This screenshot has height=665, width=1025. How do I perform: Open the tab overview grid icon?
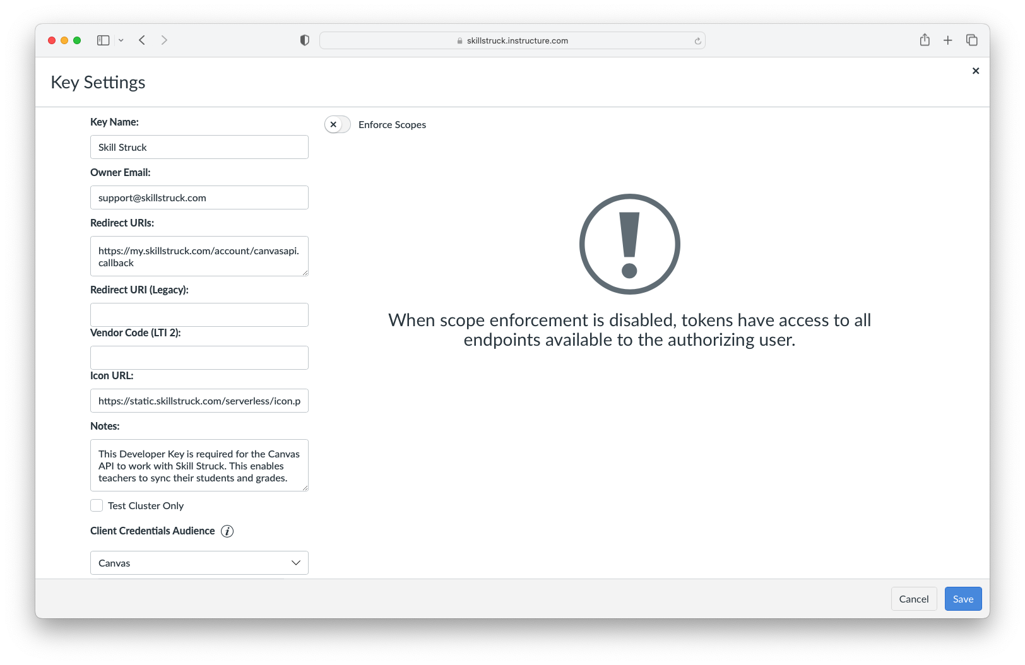click(971, 40)
